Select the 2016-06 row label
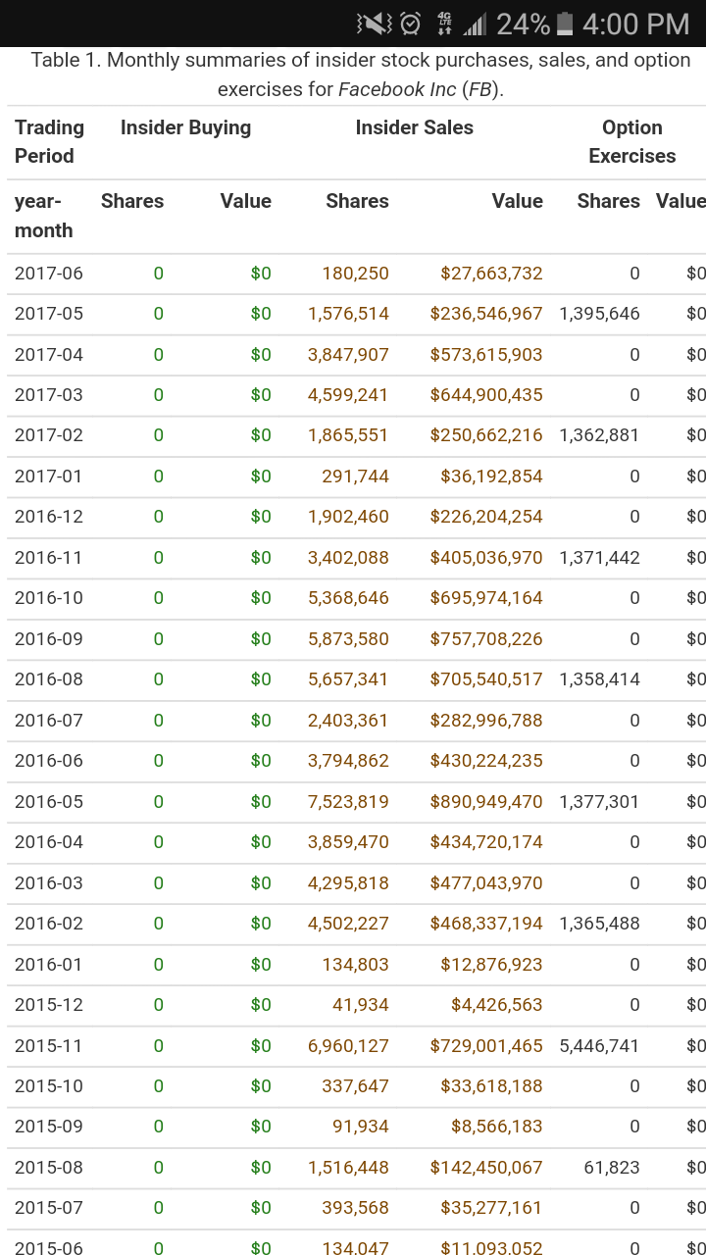 click(49, 761)
